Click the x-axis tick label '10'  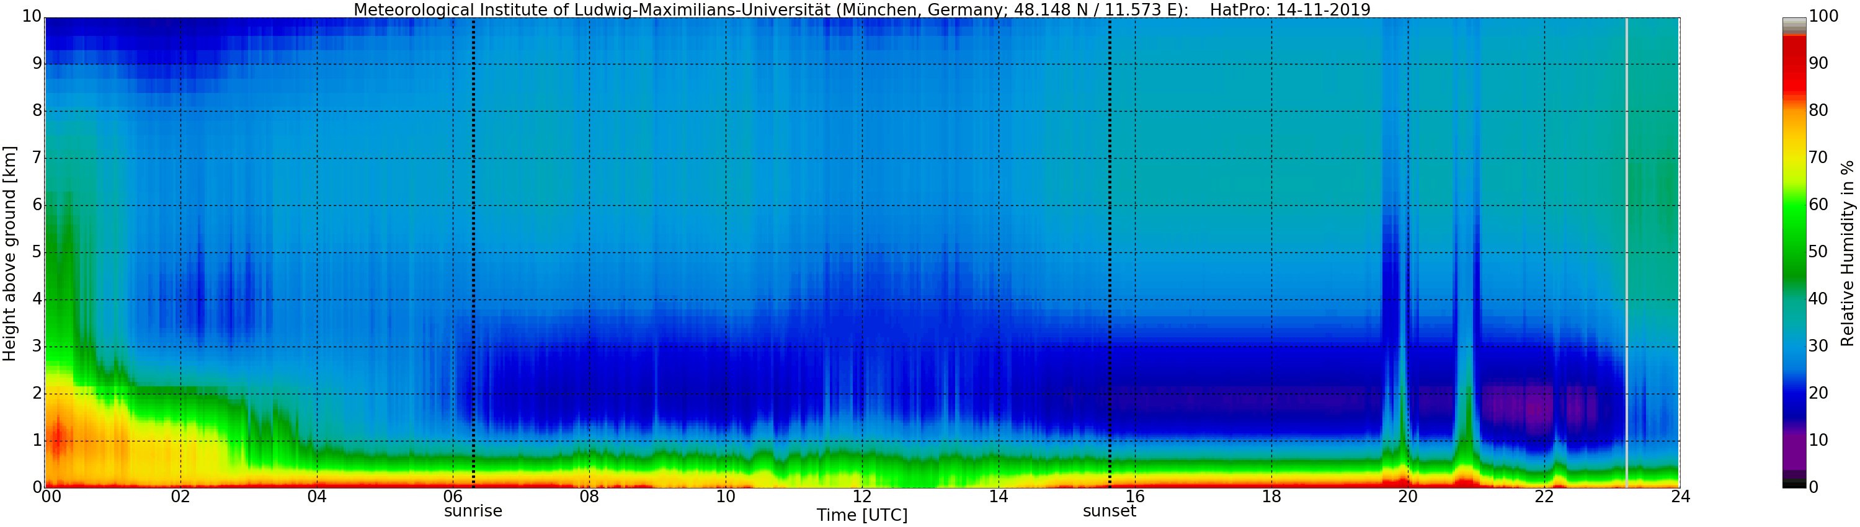[x=726, y=497]
